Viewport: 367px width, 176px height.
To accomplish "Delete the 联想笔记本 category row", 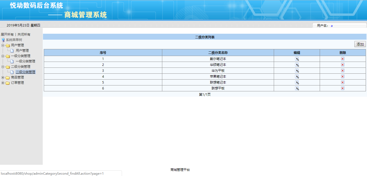I will pos(343,83).
